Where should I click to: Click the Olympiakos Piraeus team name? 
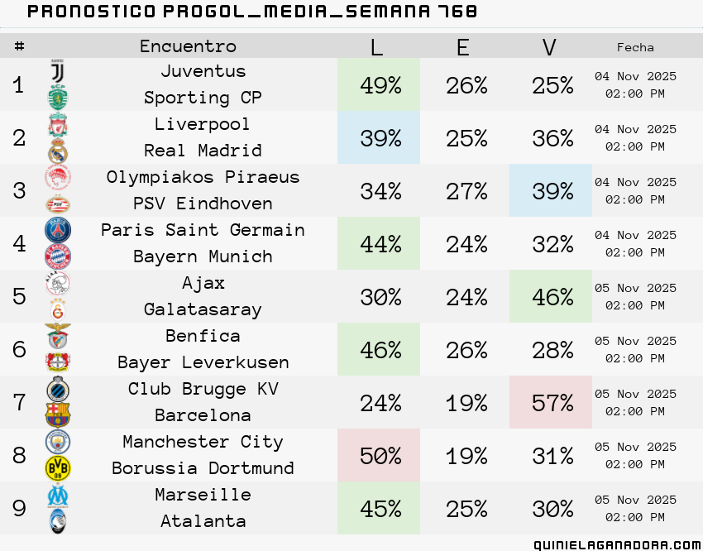(x=203, y=178)
